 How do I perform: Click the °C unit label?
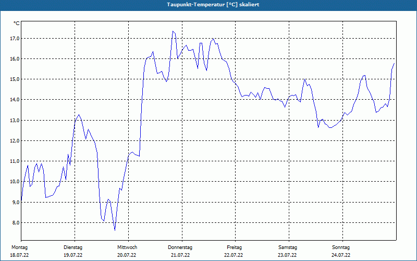17,23
